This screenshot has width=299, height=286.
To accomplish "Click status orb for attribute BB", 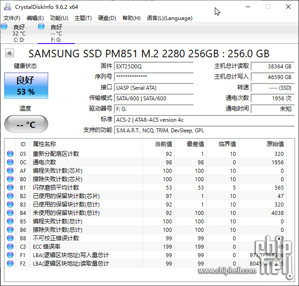I will tap(10, 238).
